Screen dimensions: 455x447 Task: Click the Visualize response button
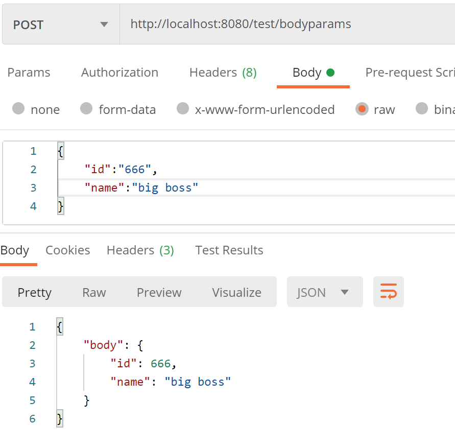tap(236, 292)
